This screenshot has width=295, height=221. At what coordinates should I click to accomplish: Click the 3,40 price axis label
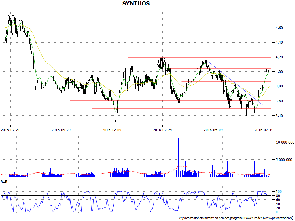279,116
